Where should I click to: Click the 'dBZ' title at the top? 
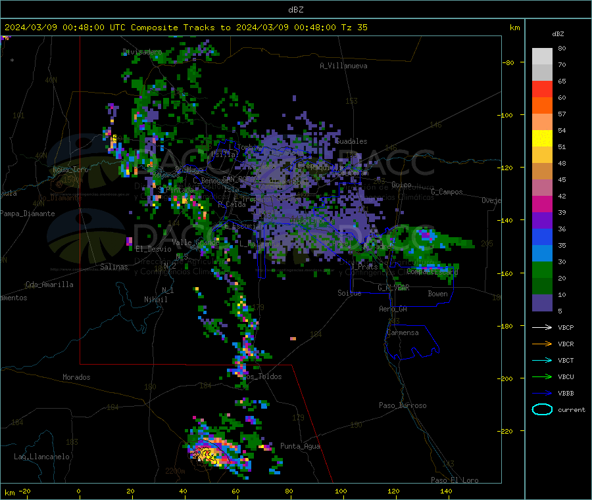click(x=295, y=10)
